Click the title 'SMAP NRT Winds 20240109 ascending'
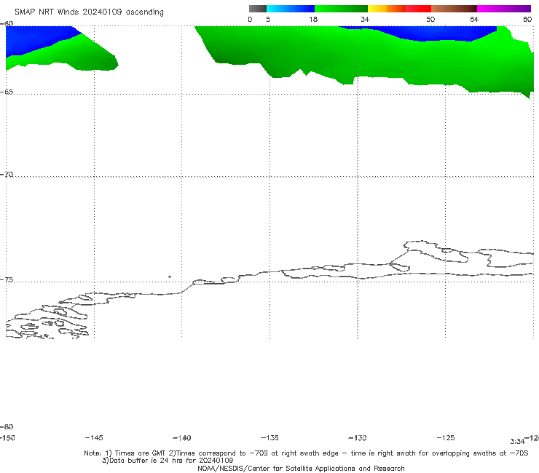 pyautogui.click(x=89, y=12)
